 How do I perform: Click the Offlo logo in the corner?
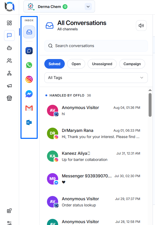(10, 7)
